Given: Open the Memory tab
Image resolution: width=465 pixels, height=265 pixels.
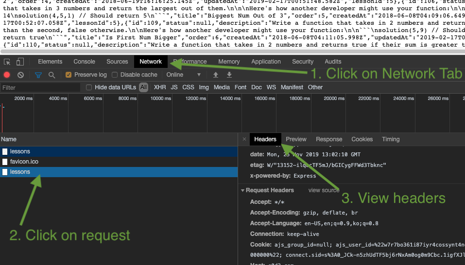Looking at the screenshot, I should coord(229,62).
